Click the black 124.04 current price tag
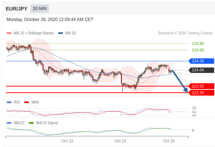Image resolution: width=215 pixels, height=147 pixels. click(x=201, y=70)
